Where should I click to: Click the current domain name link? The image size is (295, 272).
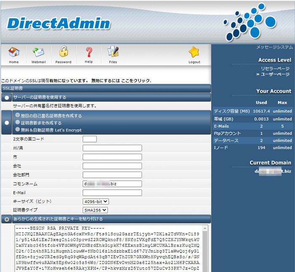point(273,171)
